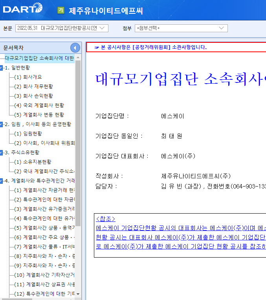Collapse the 4. 계열회사와 특수관계인간 tree node
Image resolution: width=266 pixels, height=300 pixels.
click(1, 181)
